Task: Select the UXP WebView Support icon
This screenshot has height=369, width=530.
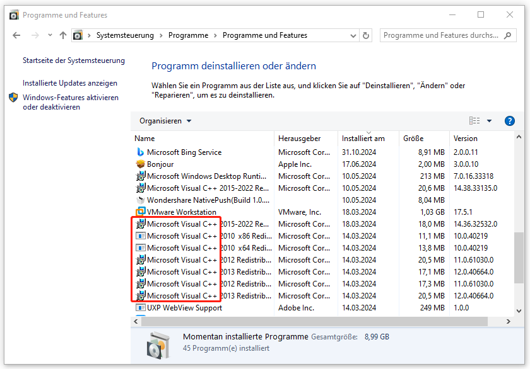Action: (140, 307)
